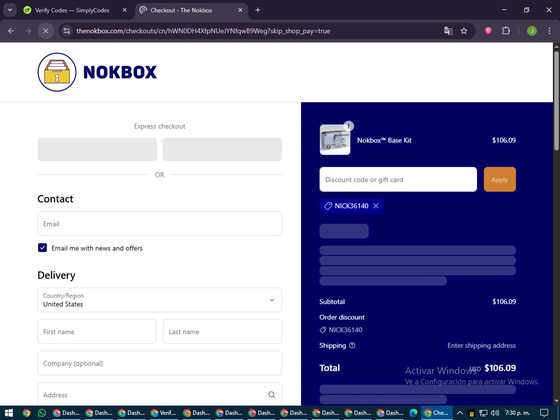Click the 7:30 p. m. taskbar clock
The width and height of the screenshot is (560, 420).
(517, 413)
